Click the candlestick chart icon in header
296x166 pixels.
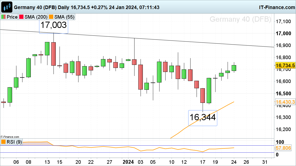pos(7,7)
